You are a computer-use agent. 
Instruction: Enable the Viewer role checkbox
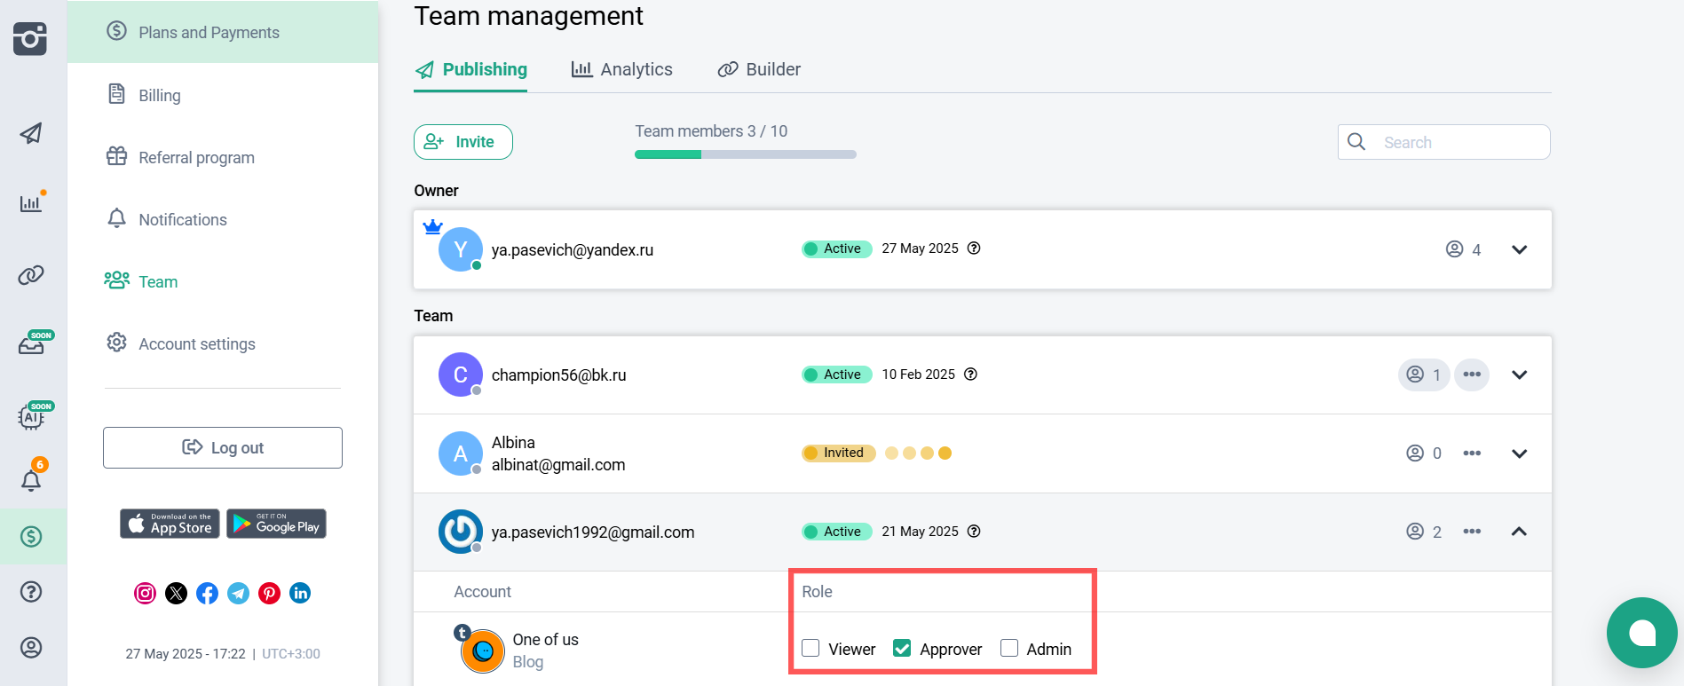pos(810,649)
